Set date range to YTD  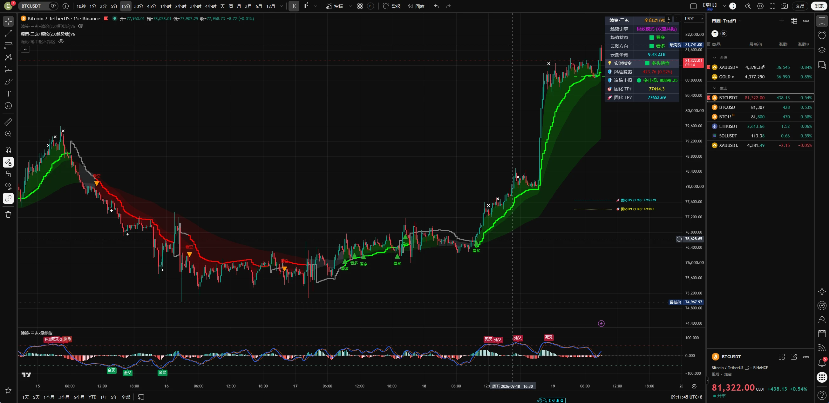[92, 397]
